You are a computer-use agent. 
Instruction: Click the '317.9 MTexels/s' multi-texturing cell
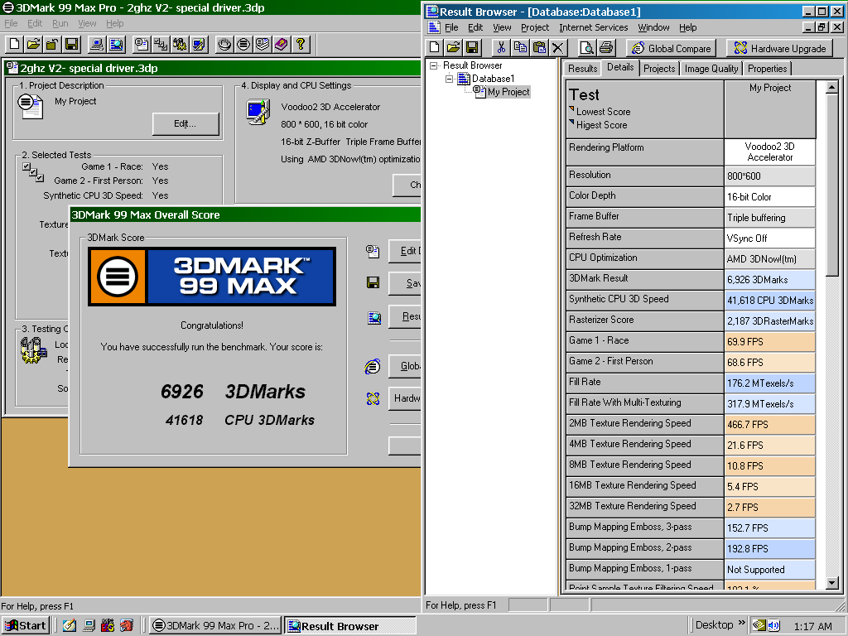(770, 403)
